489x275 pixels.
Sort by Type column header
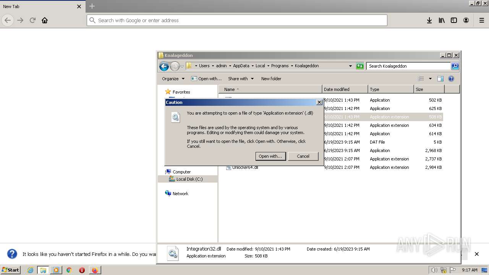[391, 89]
